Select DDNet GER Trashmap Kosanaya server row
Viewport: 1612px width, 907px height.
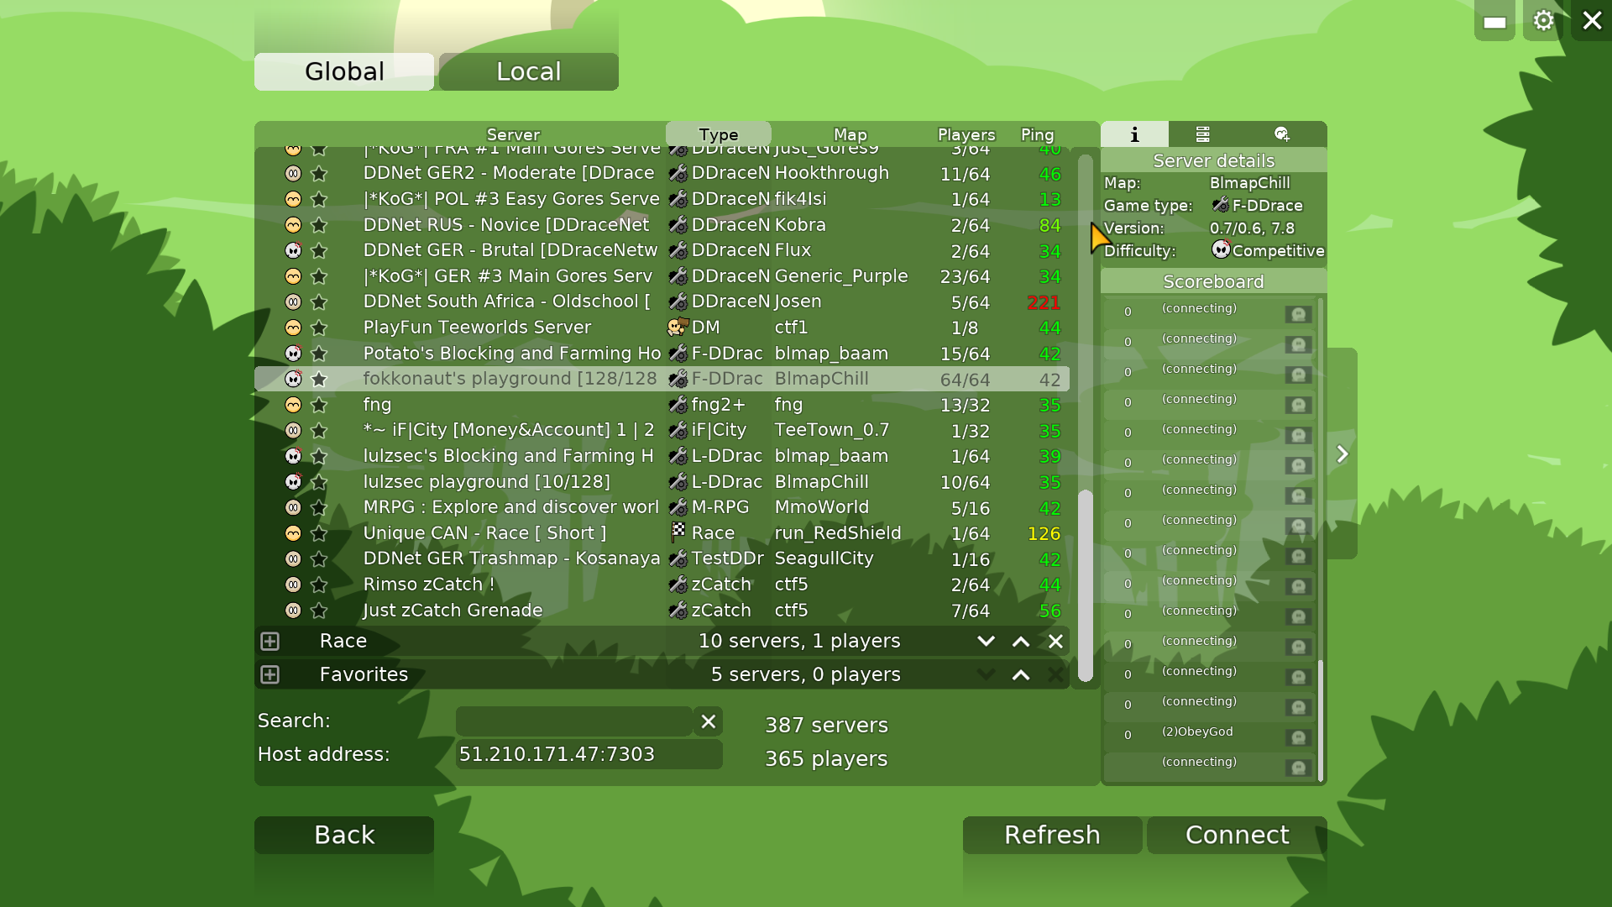point(662,558)
